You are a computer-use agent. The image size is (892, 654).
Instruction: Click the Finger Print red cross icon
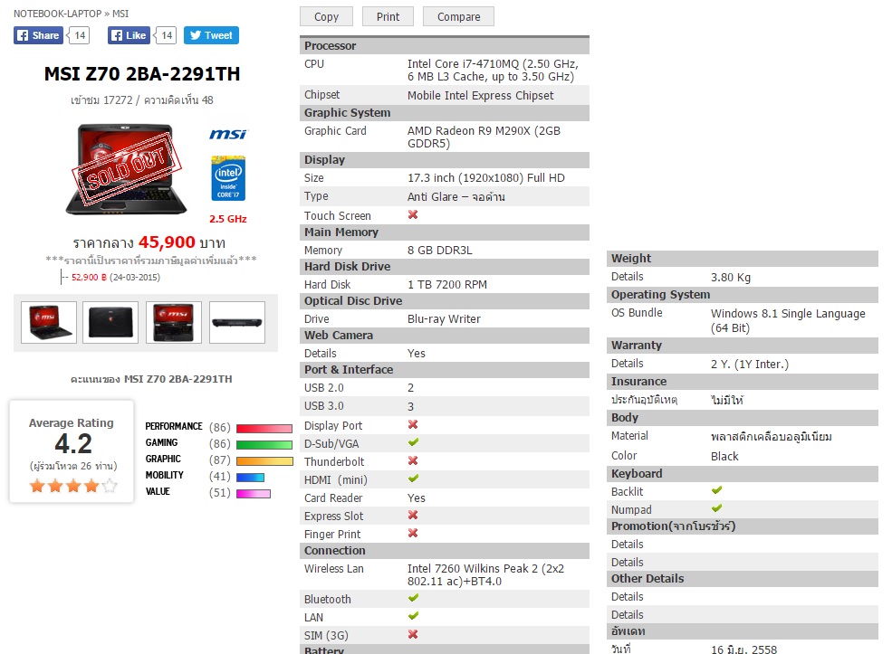coord(413,533)
